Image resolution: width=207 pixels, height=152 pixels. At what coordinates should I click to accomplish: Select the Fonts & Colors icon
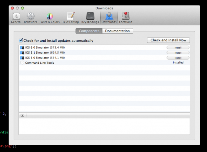pos(49,16)
